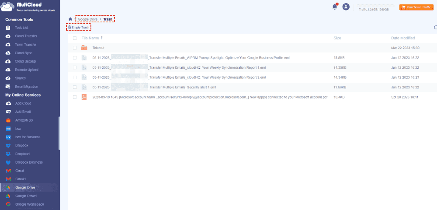Click the Add Cloud icon
The height and width of the screenshot is (210, 437).
pos(8,103)
